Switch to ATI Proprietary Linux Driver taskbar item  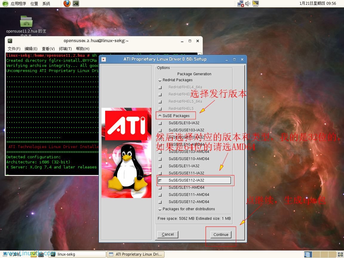(136, 254)
